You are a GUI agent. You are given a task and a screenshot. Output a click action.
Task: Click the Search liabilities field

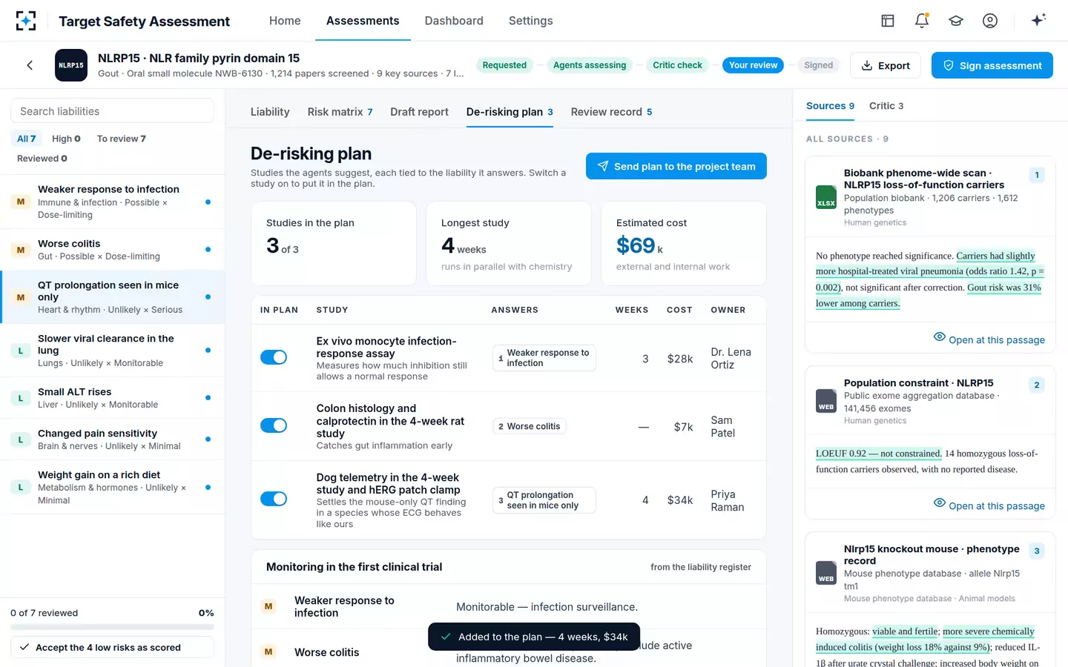[x=112, y=111]
